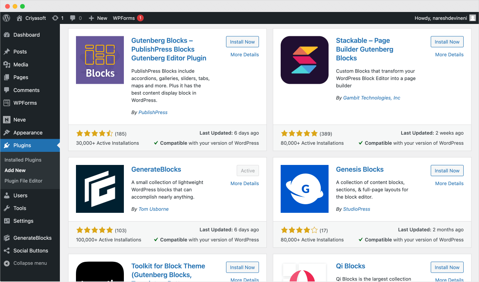Click the Active button for GenerateBlocks
Image resolution: width=479 pixels, height=282 pixels.
coord(248,171)
